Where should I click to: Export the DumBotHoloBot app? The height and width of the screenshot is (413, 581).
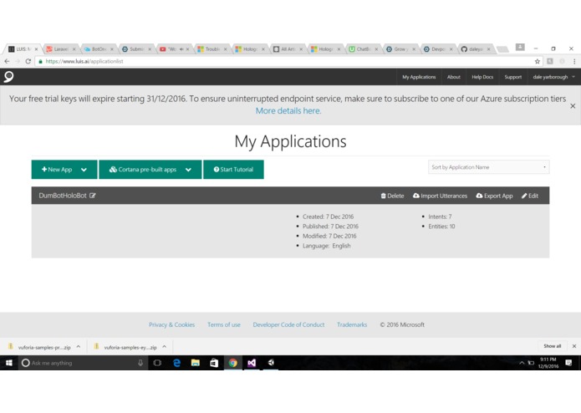tap(494, 196)
